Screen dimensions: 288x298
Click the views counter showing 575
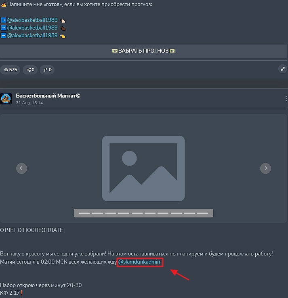[11, 70]
